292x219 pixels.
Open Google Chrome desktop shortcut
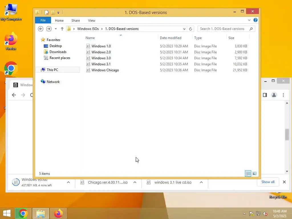click(x=11, y=68)
